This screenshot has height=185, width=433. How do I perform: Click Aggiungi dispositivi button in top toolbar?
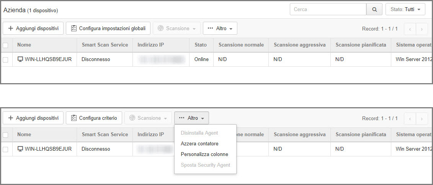(x=33, y=28)
